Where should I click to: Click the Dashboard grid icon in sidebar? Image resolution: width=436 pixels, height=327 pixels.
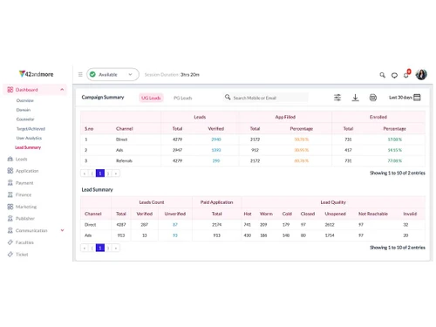pos(10,90)
